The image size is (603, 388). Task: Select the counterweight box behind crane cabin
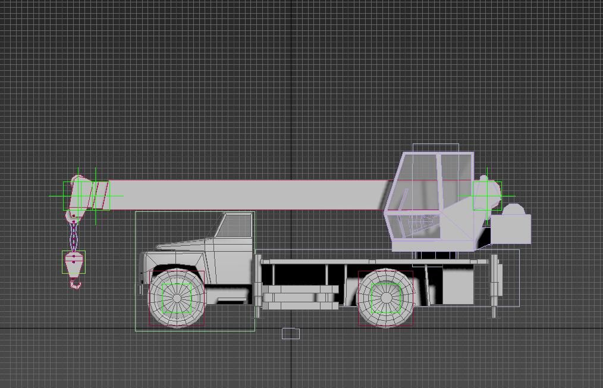pyautogui.click(x=511, y=229)
